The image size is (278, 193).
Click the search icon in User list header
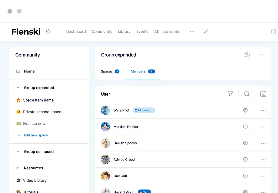coord(247,94)
